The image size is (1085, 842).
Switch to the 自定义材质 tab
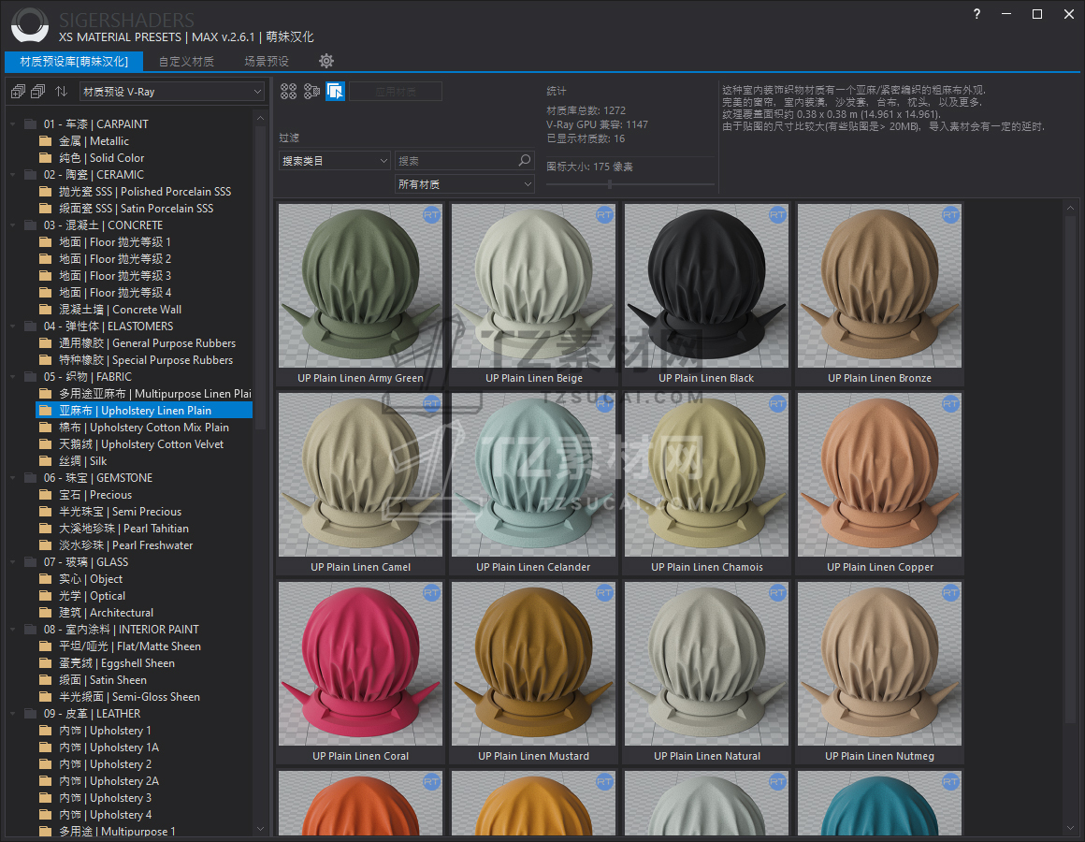coord(187,61)
